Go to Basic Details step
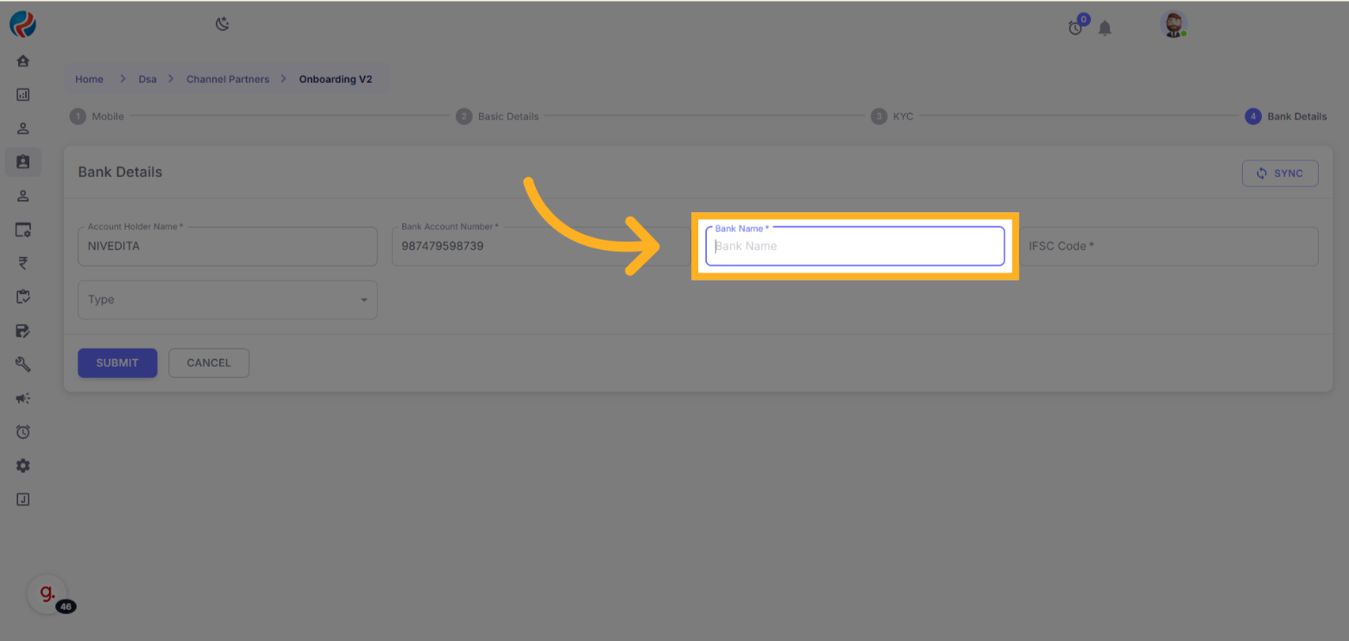 pyautogui.click(x=498, y=116)
